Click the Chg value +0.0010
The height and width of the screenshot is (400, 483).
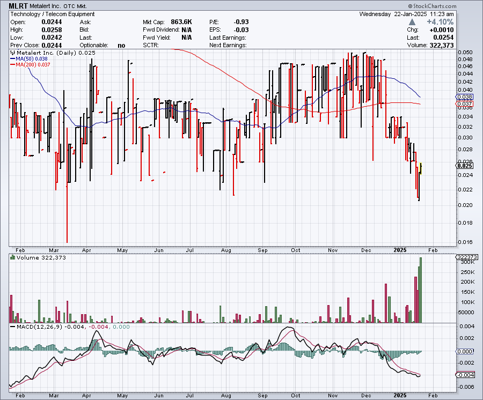(x=442, y=30)
